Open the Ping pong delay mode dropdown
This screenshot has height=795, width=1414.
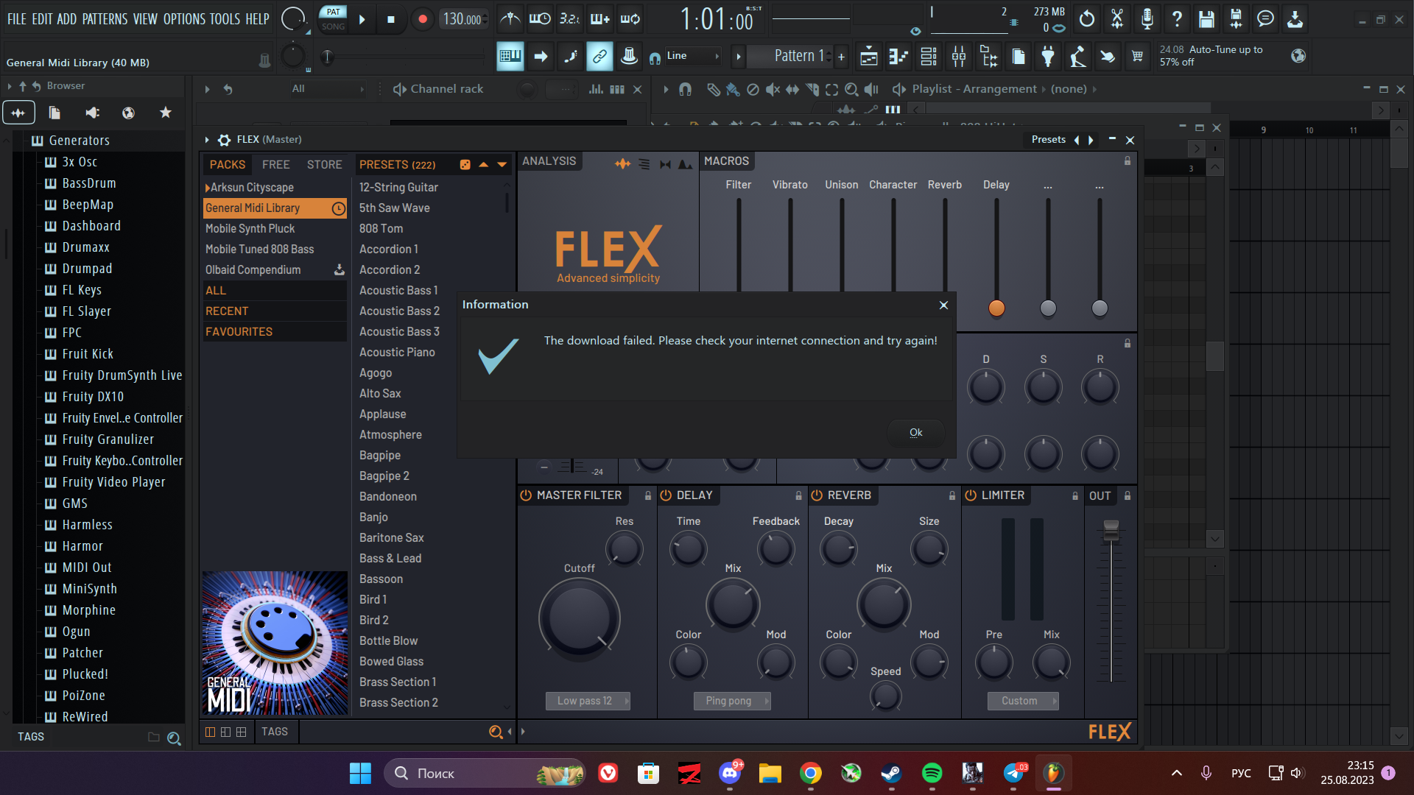732,702
